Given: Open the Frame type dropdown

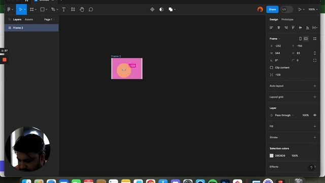Looking at the screenshot, I should 275,39.
